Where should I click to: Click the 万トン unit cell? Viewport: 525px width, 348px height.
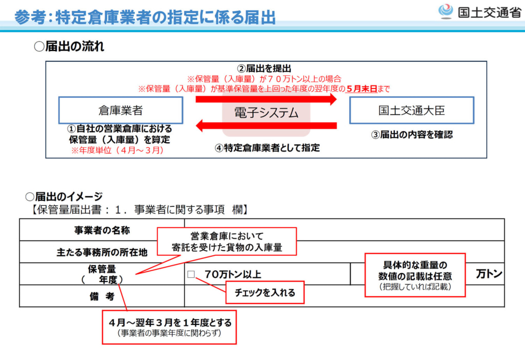pyautogui.click(x=488, y=274)
